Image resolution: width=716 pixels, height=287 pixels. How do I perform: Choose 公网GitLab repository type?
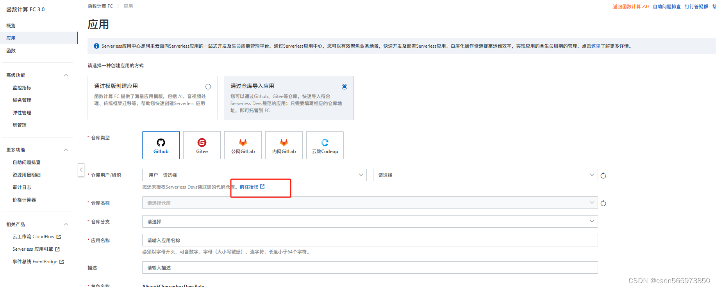pos(243,145)
